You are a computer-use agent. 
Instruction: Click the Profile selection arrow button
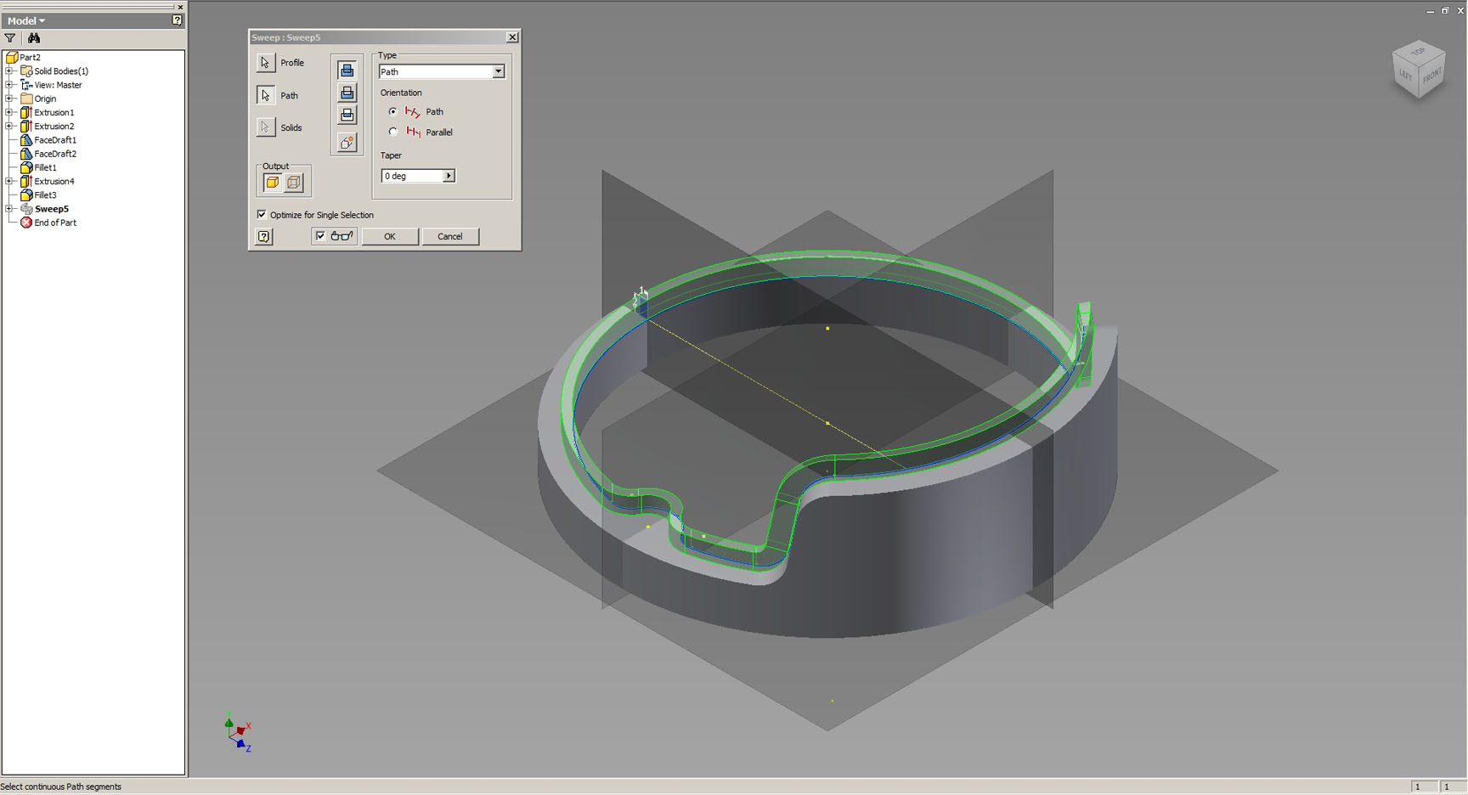pyautogui.click(x=266, y=63)
